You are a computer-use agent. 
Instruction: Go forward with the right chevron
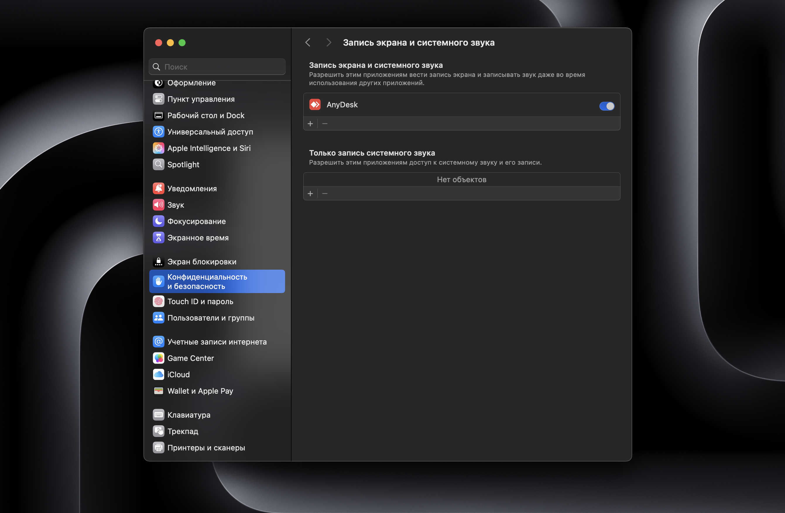tap(328, 42)
